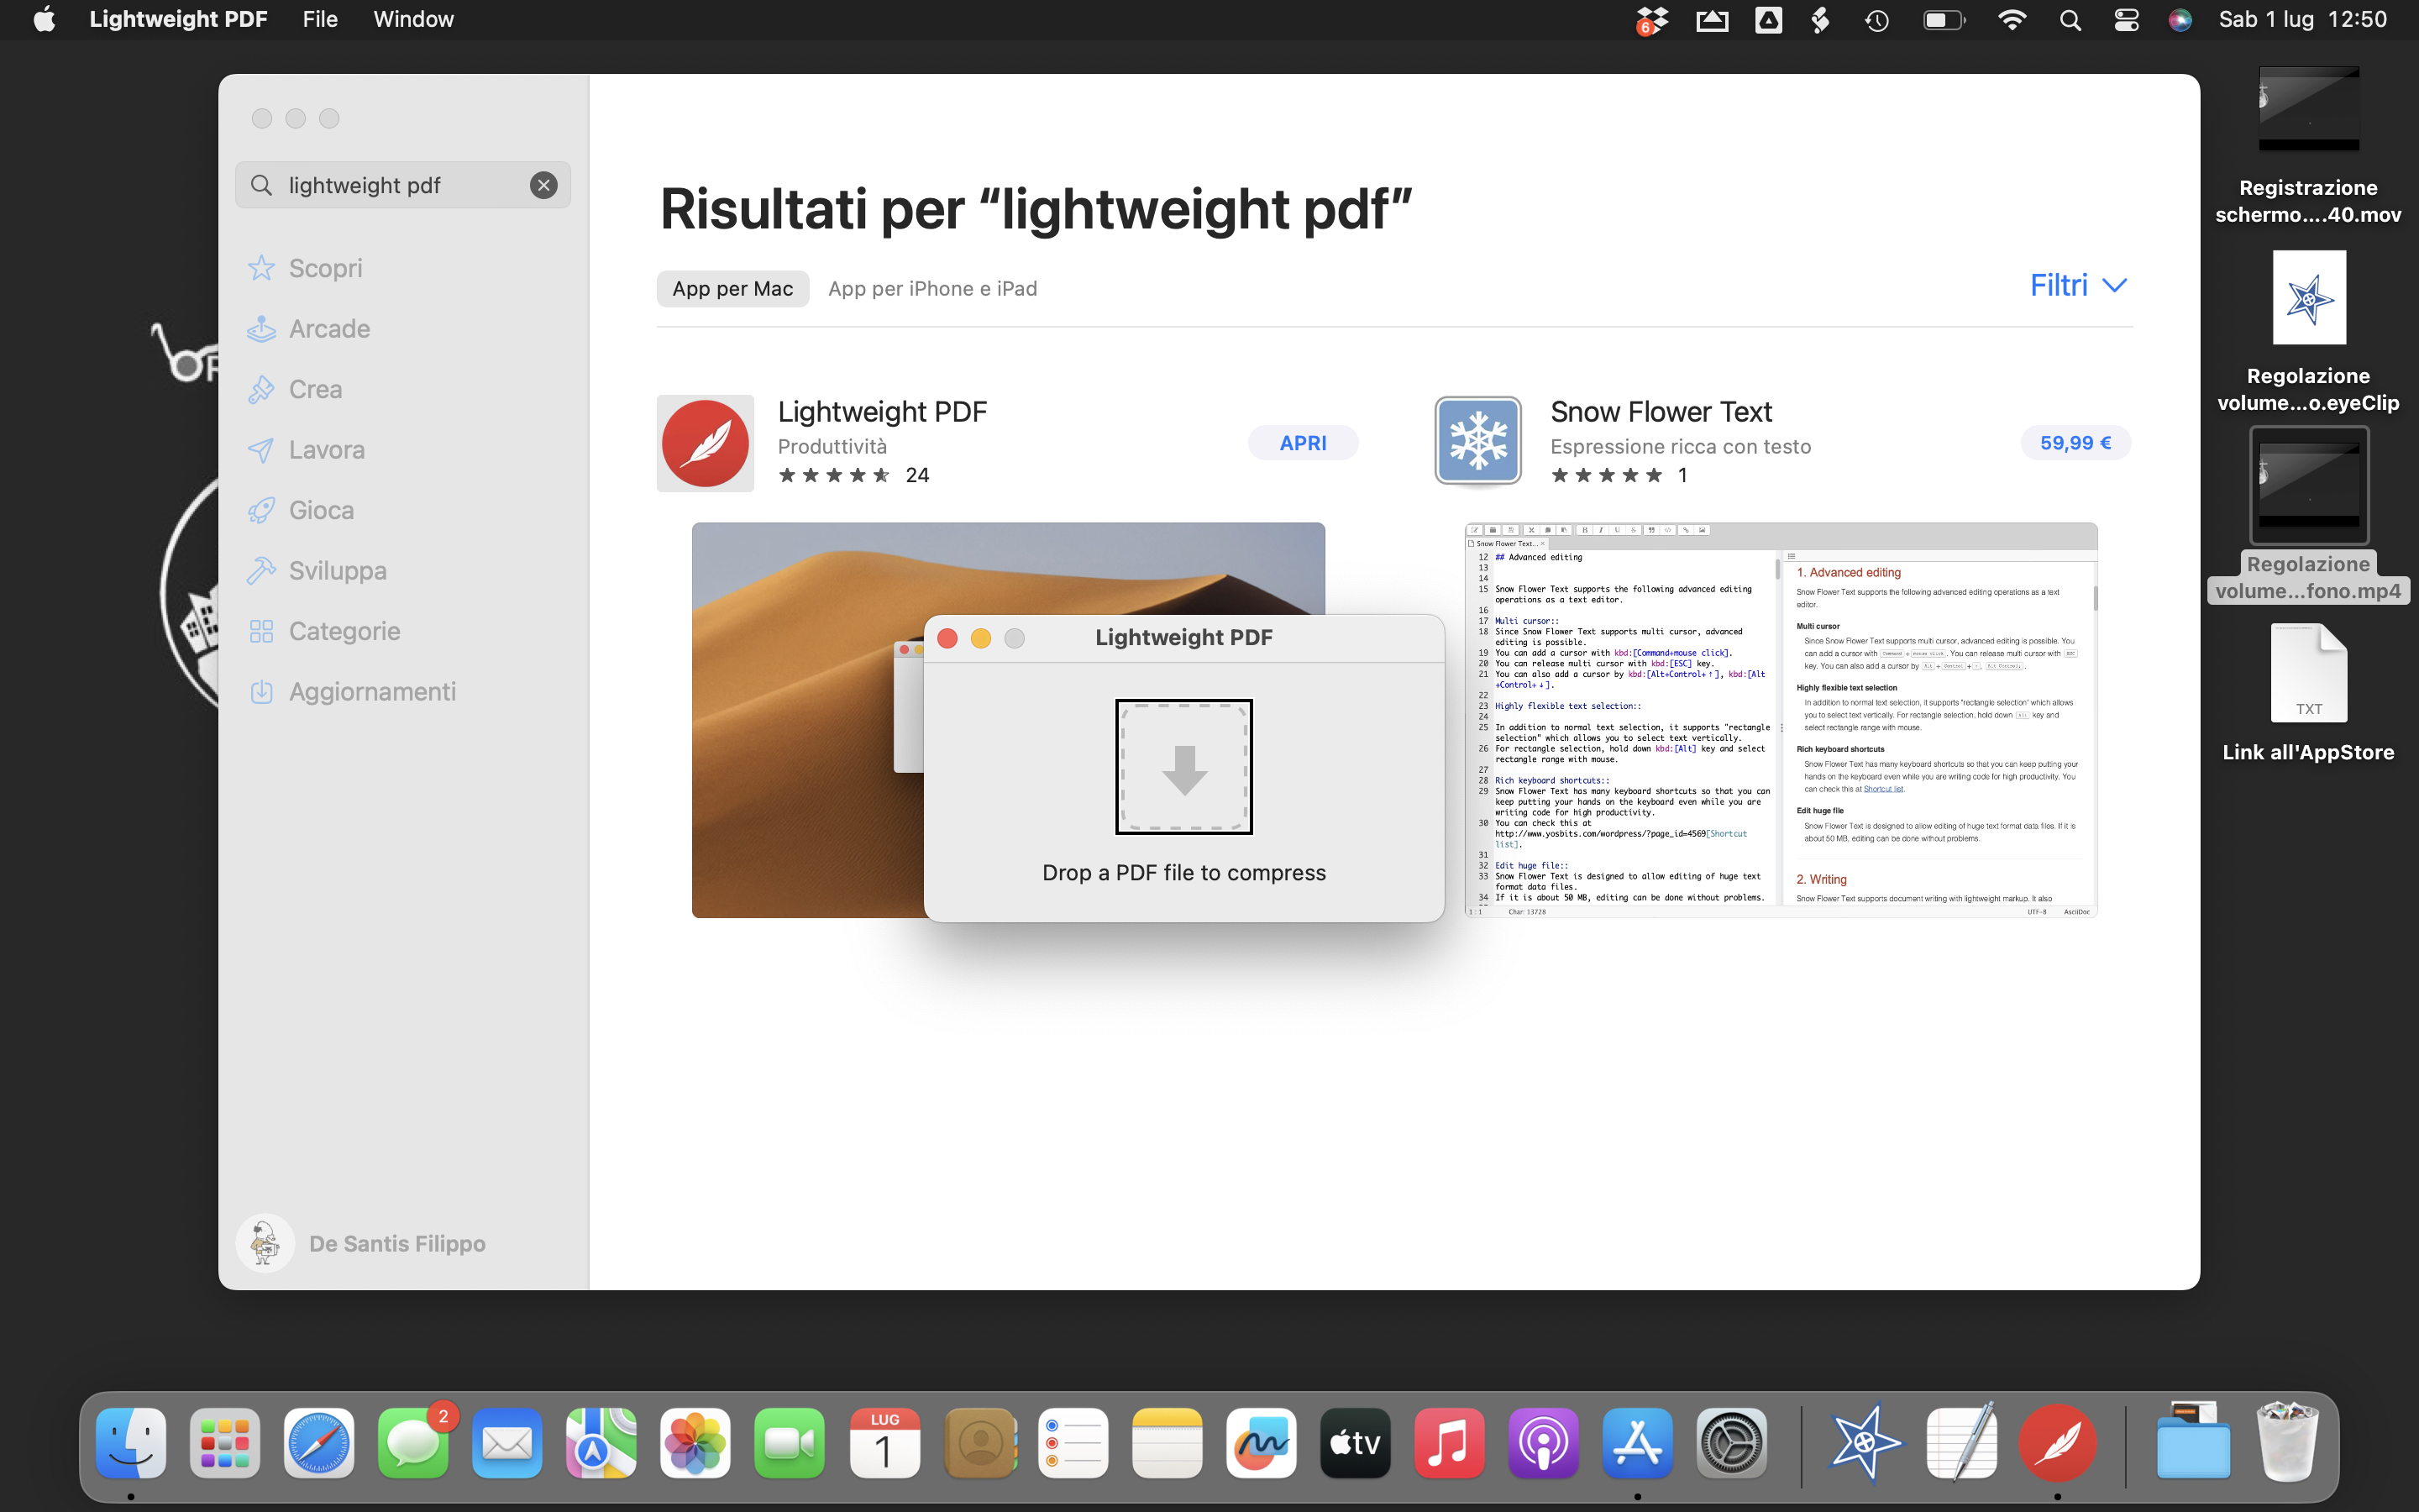This screenshot has height=1512, width=2419.
Task: Open Podcasts from the Dock
Action: (1543, 1443)
